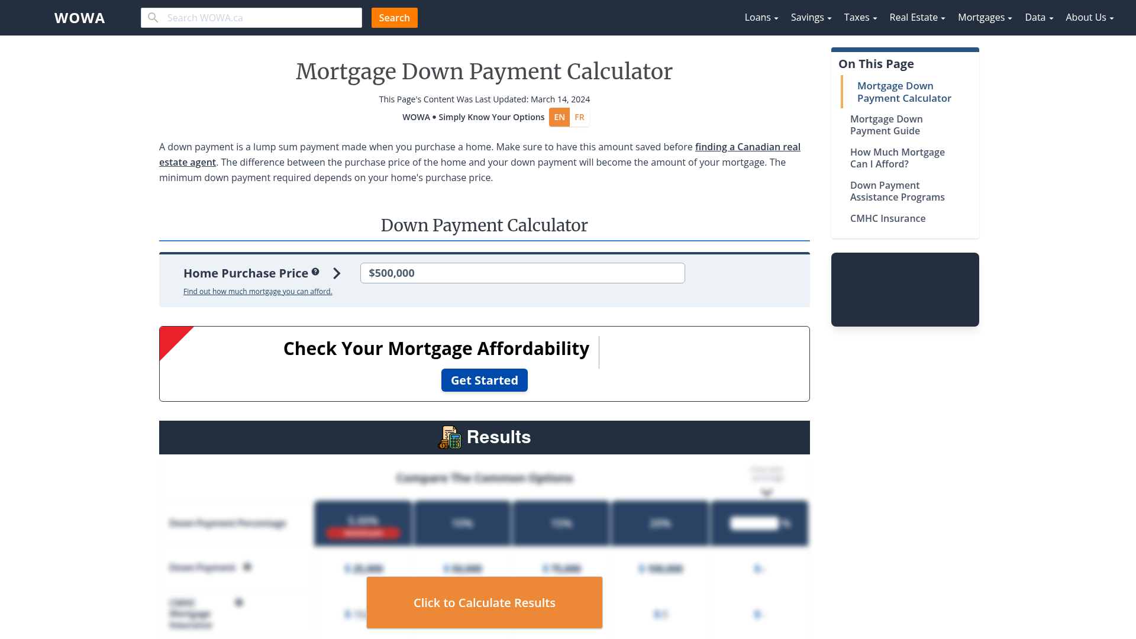Click Find out how much mortgage link
The image size is (1136, 639).
(x=257, y=291)
